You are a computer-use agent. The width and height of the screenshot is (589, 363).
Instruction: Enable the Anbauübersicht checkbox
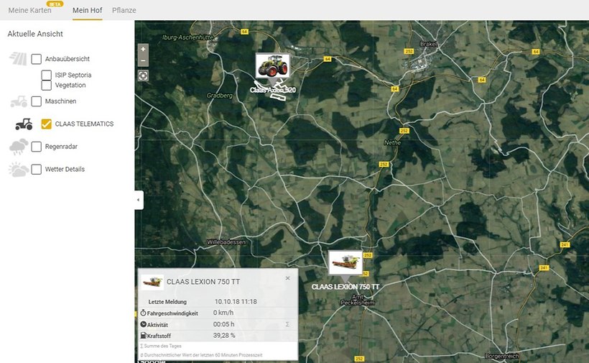37,59
